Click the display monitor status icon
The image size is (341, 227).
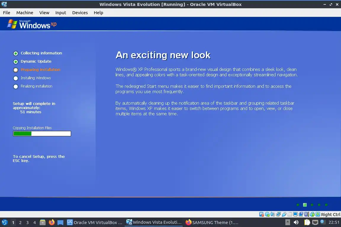click(295, 214)
